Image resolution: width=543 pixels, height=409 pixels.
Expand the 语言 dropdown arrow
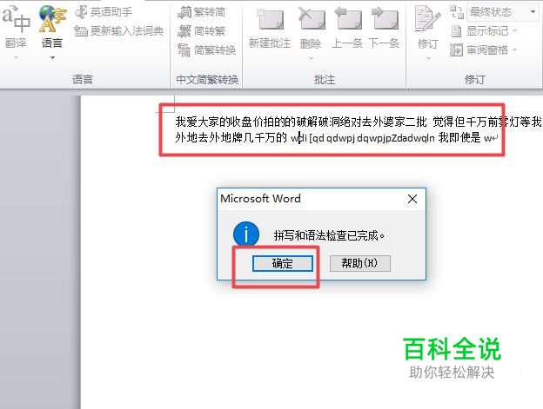pyautogui.click(x=52, y=57)
